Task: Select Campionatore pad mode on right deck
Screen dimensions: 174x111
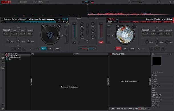Action: tap(169, 30)
